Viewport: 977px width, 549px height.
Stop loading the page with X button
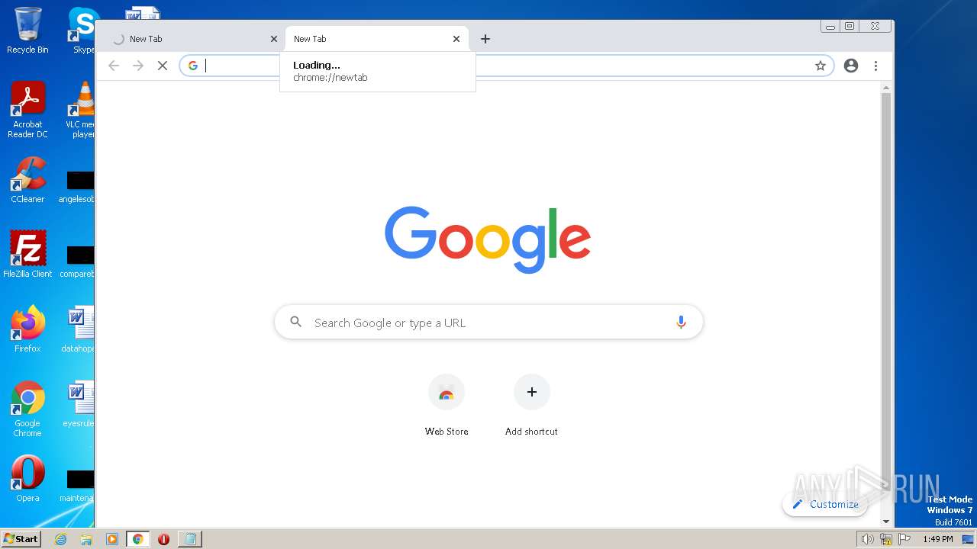coord(163,66)
